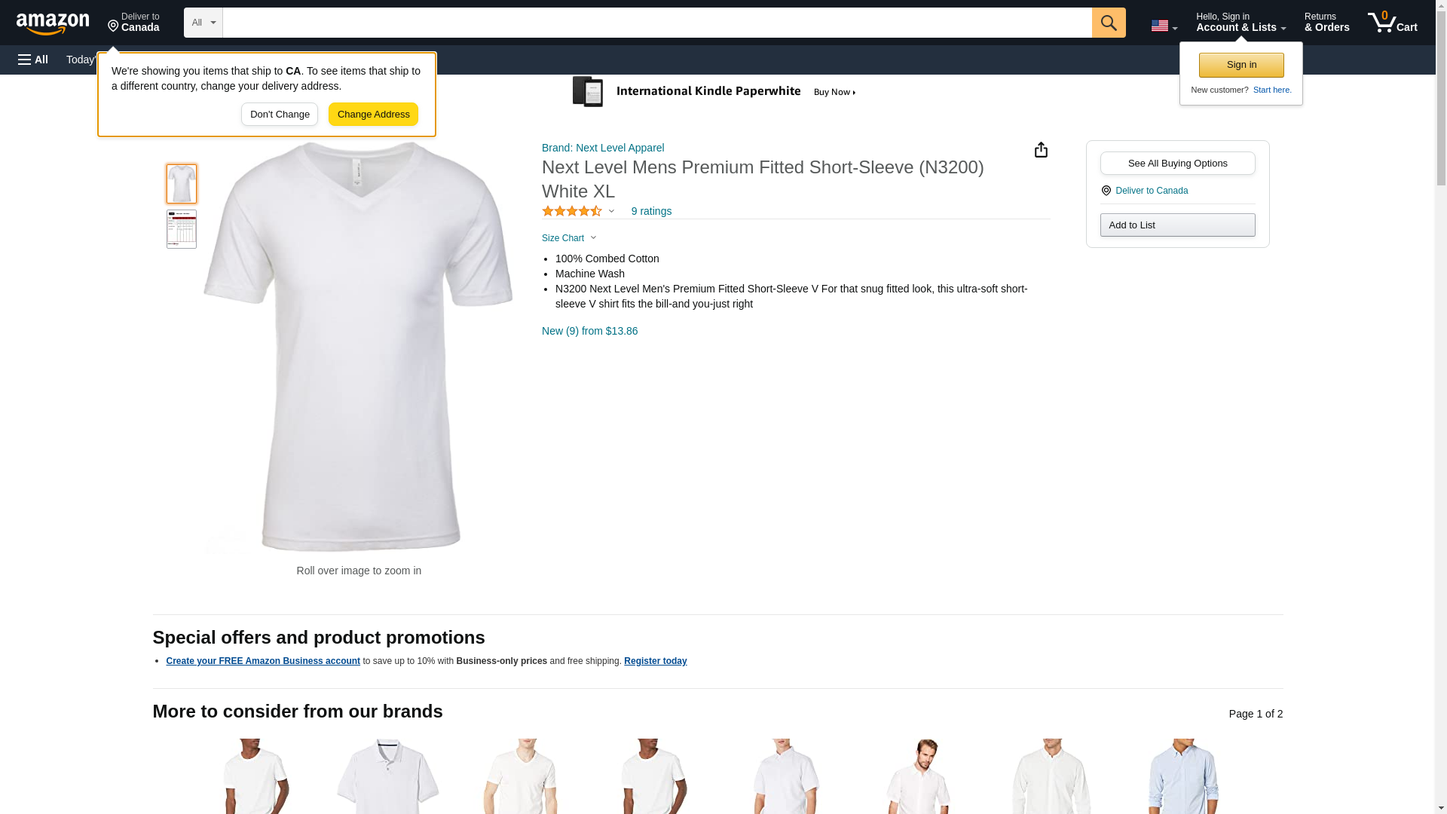
Task: Click the Amazon logo
Action: [x=53, y=23]
